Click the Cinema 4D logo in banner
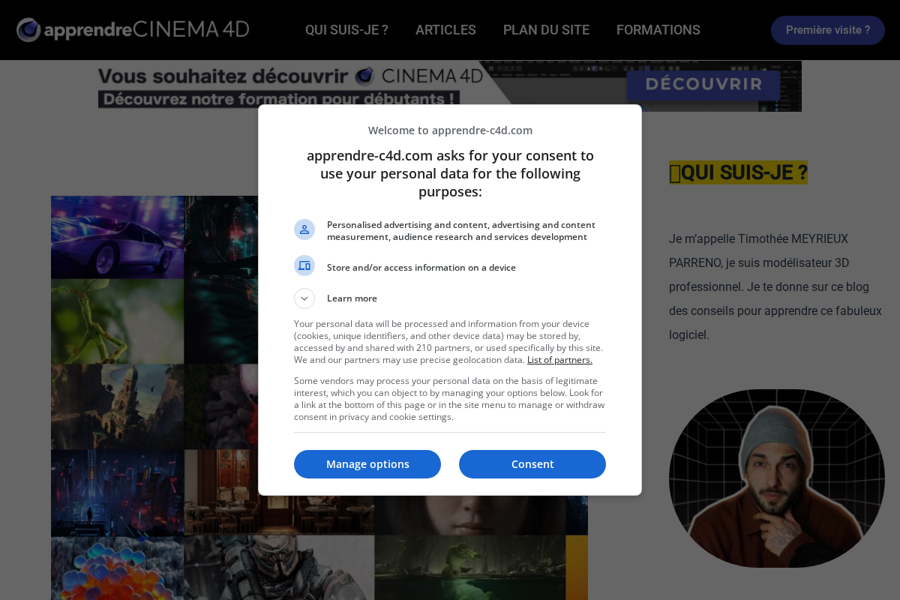 pos(419,76)
